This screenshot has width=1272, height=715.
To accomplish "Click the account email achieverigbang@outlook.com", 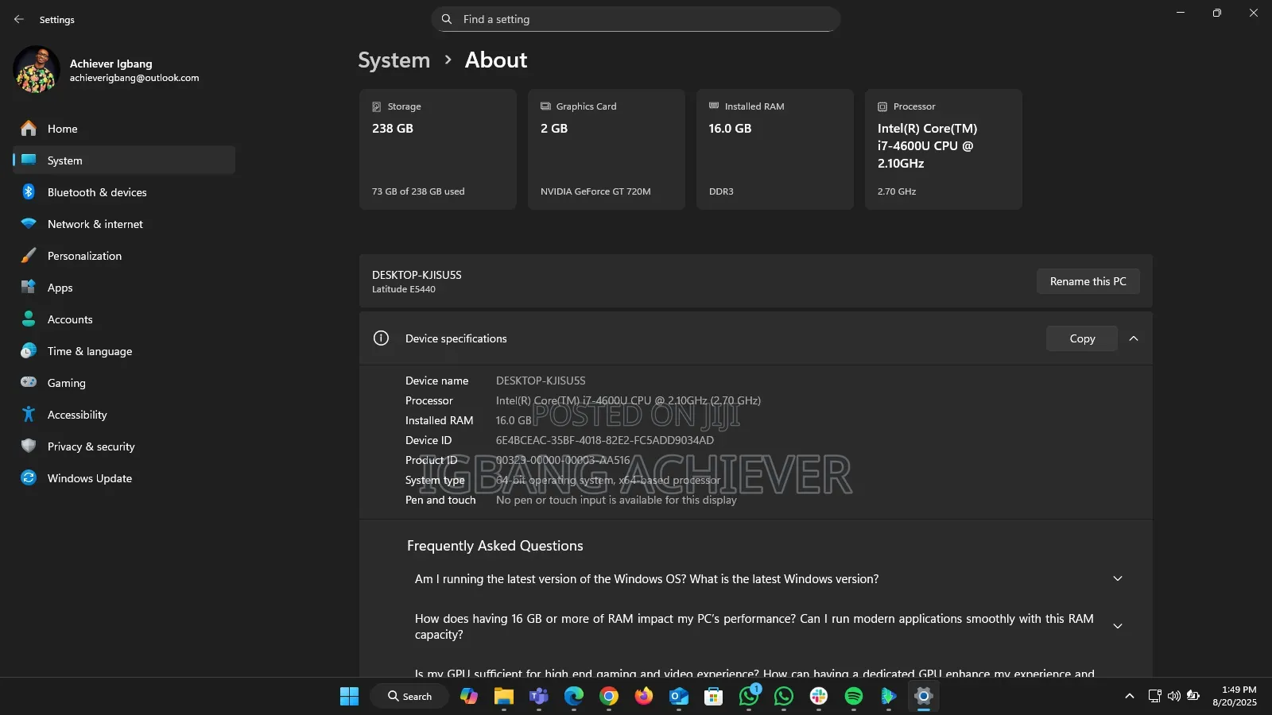I will [134, 78].
